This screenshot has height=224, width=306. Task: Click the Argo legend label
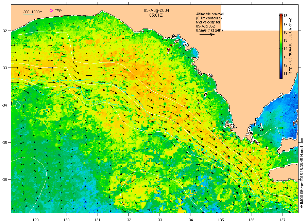58,10
